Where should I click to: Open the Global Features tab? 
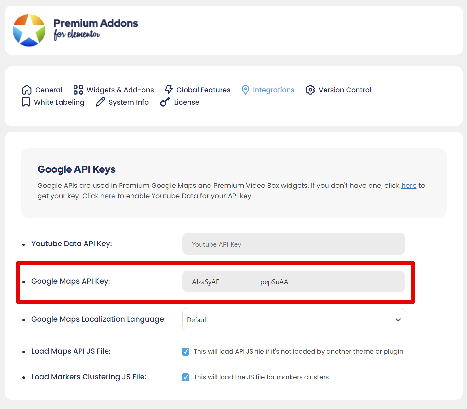coord(198,90)
